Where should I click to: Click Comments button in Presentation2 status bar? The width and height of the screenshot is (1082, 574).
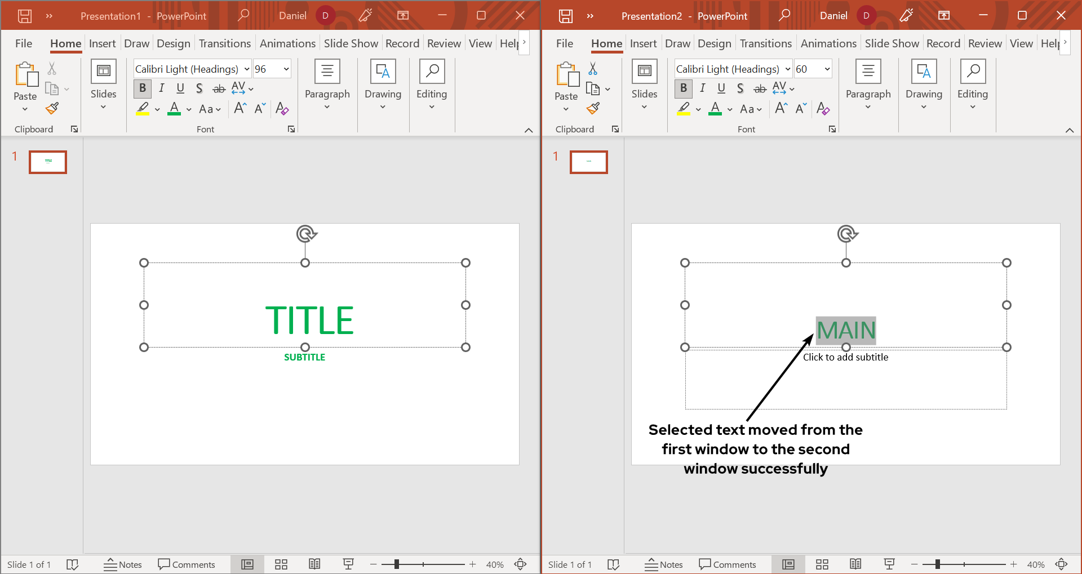(x=728, y=564)
